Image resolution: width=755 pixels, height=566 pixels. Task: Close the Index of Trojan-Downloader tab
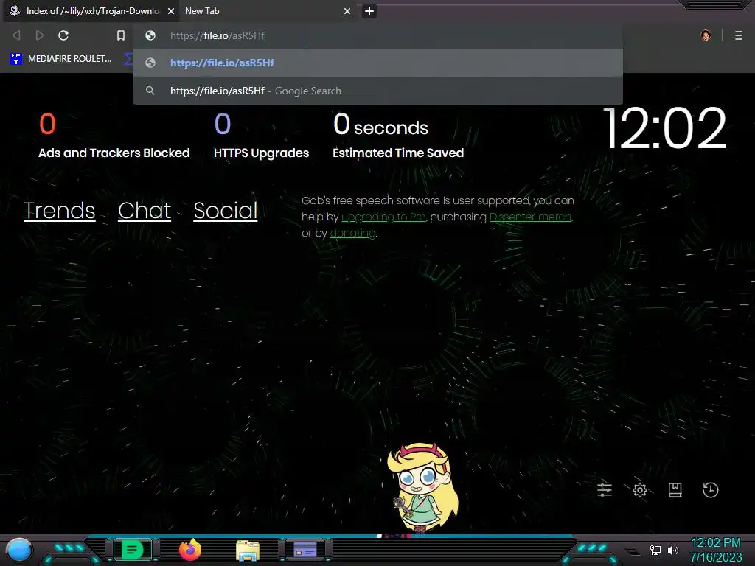tap(171, 11)
